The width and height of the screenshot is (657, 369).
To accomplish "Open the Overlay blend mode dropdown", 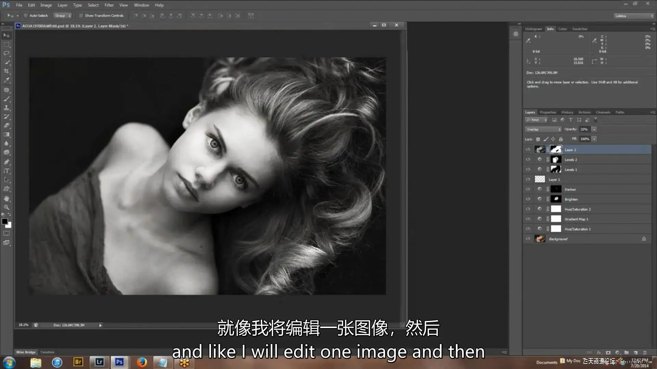I will tap(543, 129).
